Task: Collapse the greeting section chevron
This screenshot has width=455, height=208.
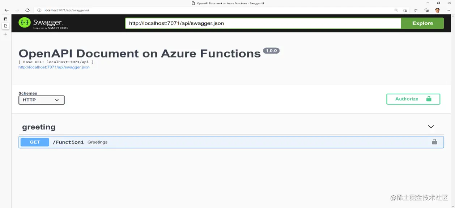Action: (x=431, y=127)
